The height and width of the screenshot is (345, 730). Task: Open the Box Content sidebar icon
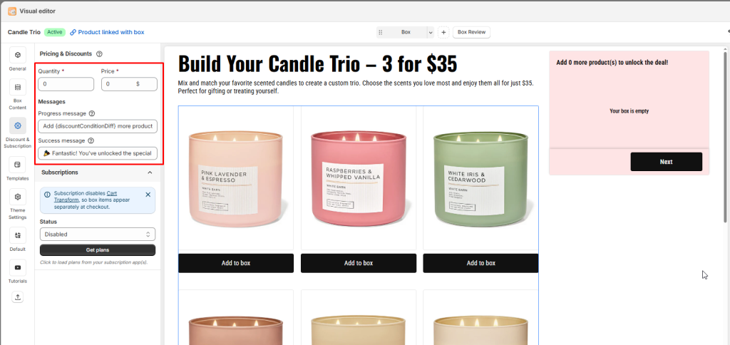18,87
